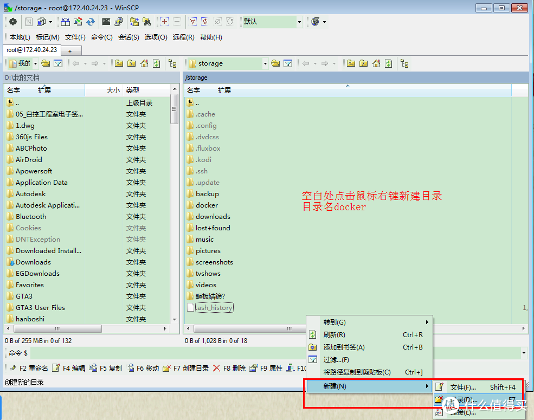Choose 添加到书签(A) in context menu

pyautogui.click(x=370, y=347)
